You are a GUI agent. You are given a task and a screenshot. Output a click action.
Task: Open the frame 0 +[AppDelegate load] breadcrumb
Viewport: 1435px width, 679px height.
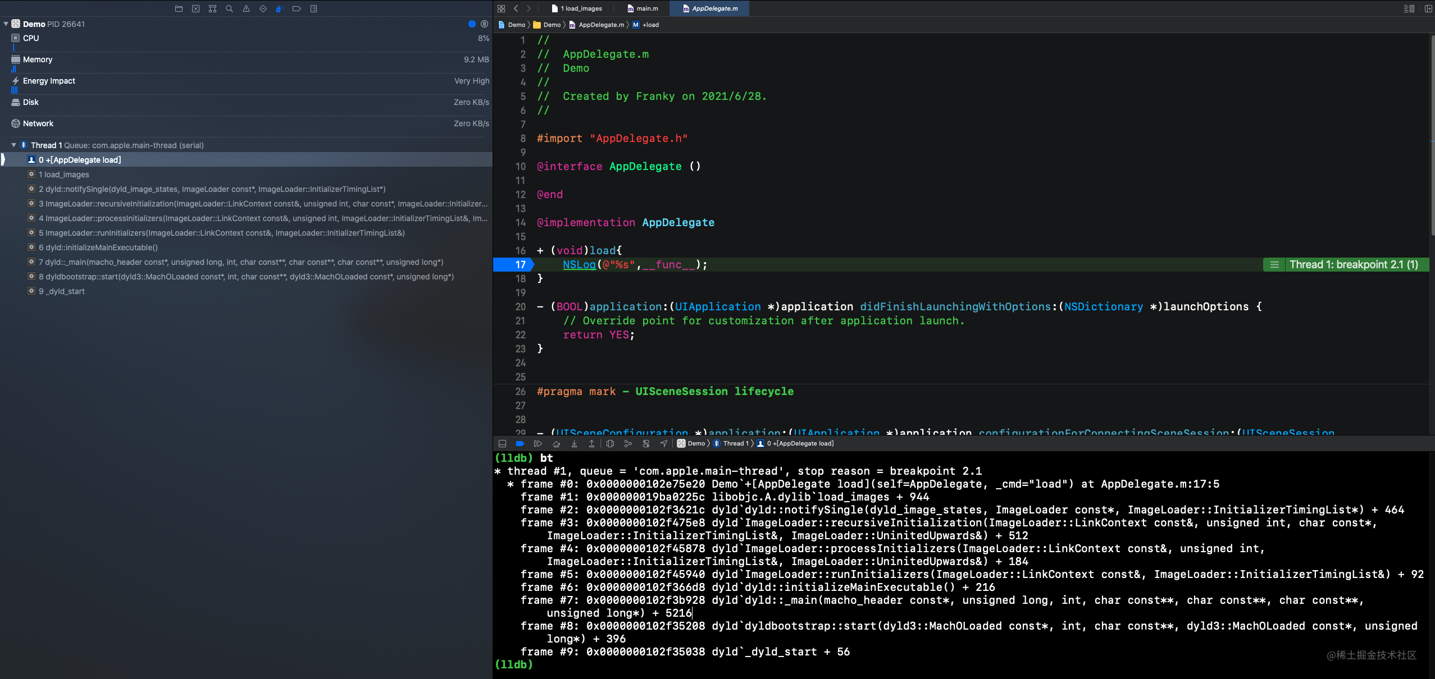click(x=795, y=443)
